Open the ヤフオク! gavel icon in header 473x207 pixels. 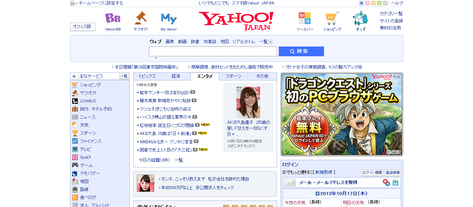coord(141,18)
